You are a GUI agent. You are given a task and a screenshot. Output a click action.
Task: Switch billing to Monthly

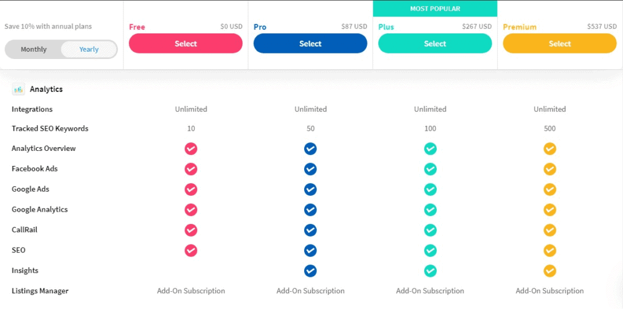(34, 49)
